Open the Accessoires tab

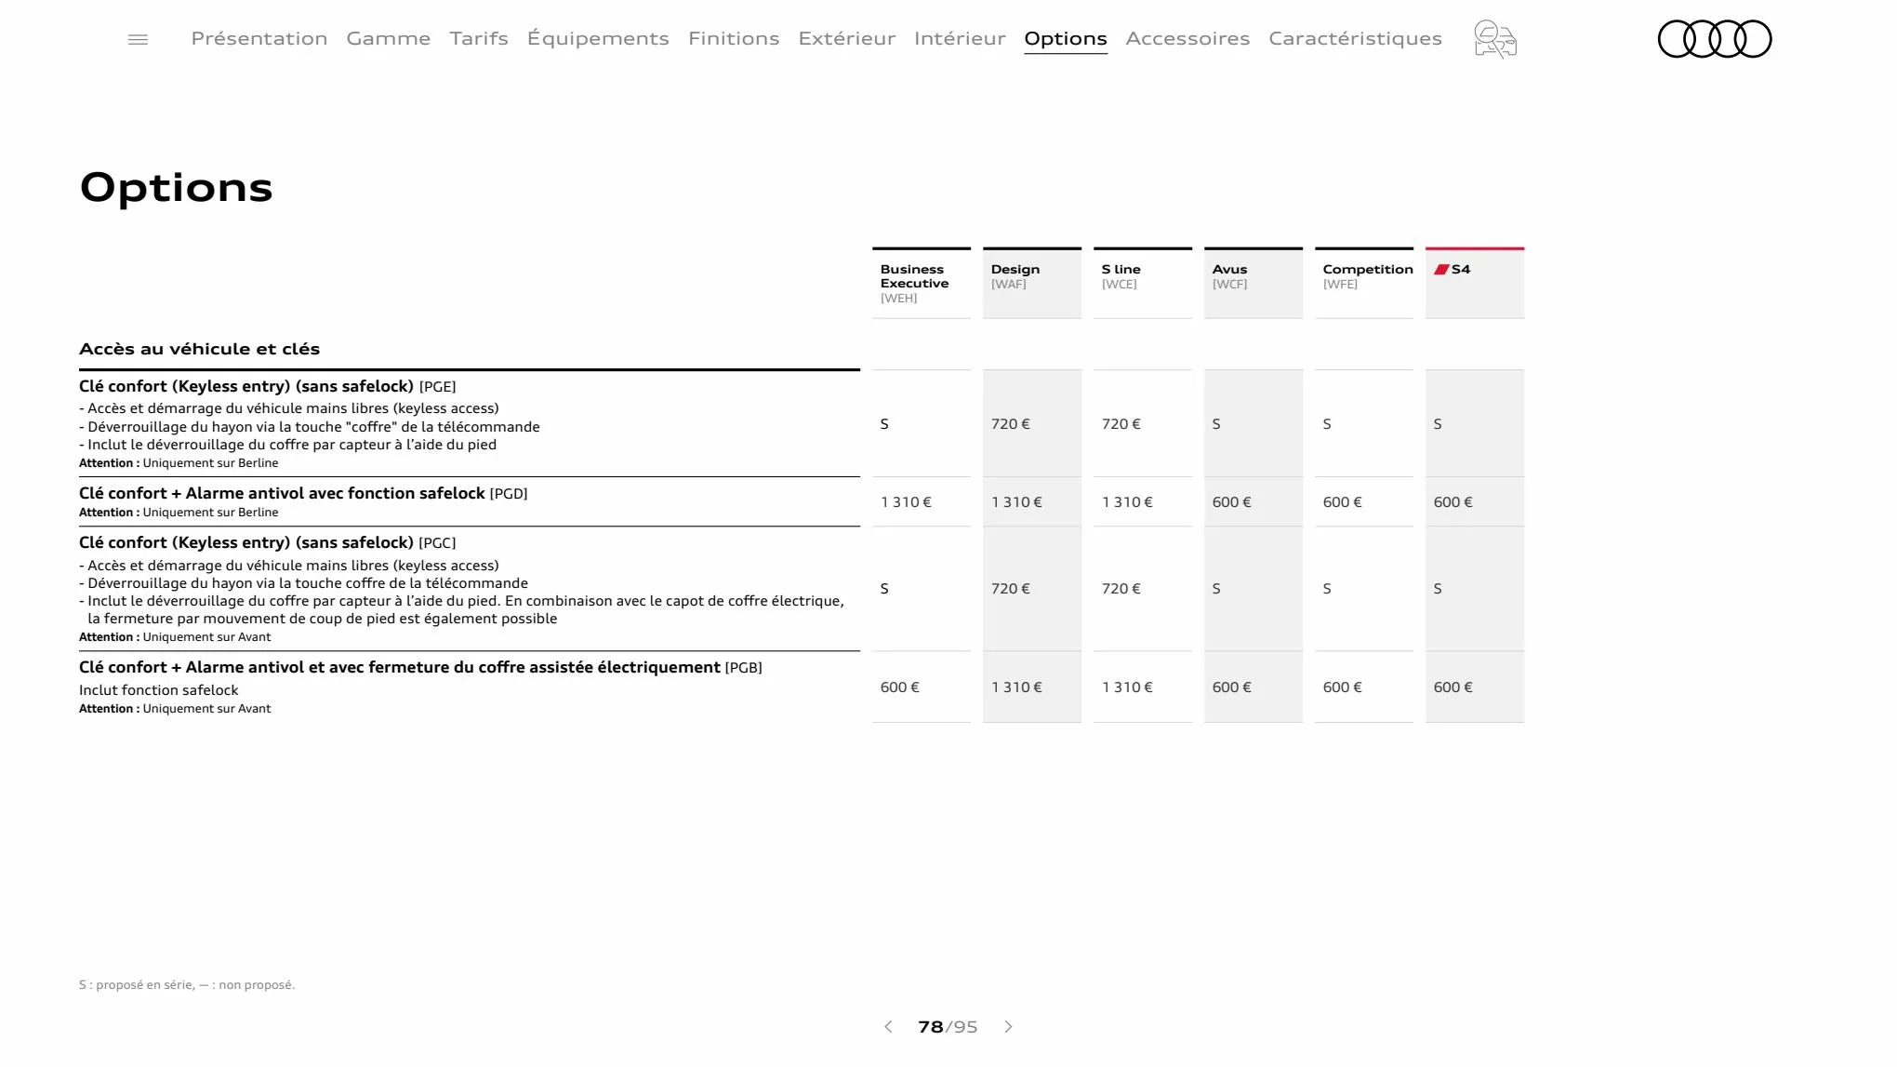pos(1187,38)
